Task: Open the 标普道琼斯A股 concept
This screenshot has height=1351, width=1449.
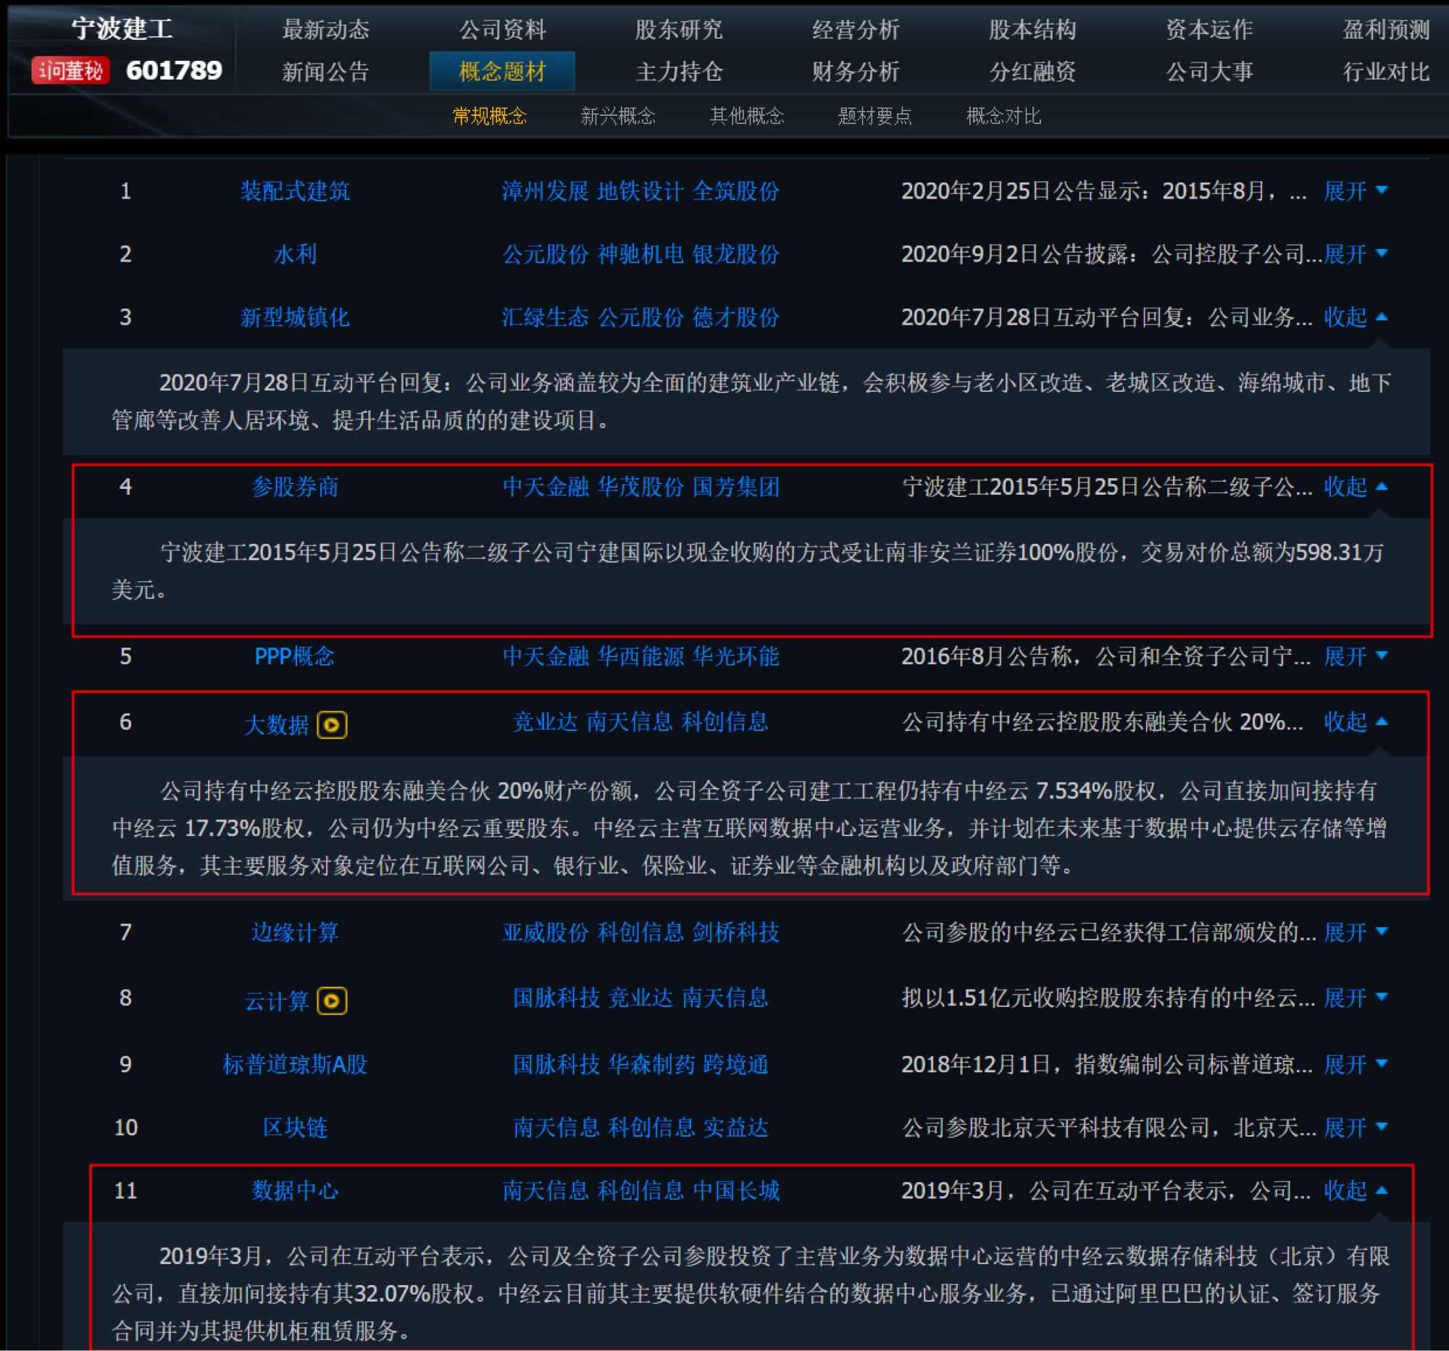Action: [x=295, y=1064]
